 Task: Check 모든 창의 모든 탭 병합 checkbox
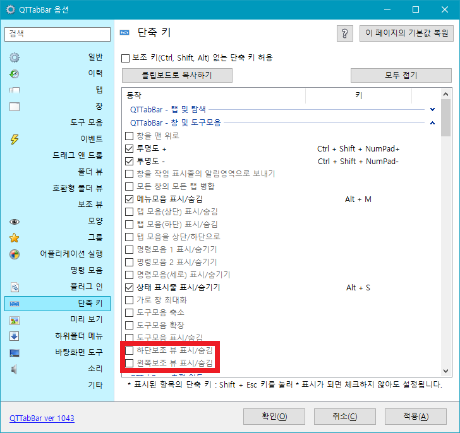129,186
